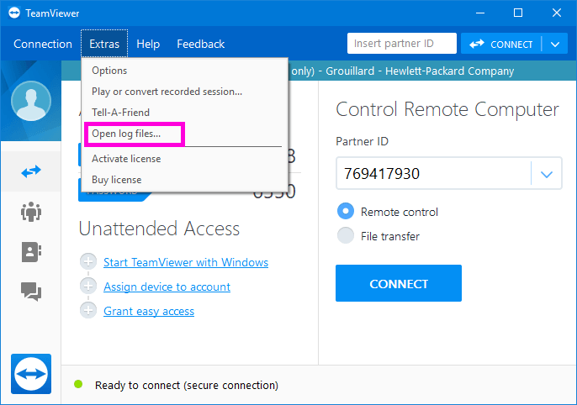Click the TeamViewer logo at bottom left
The image size is (577, 405).
pos(31,373)
